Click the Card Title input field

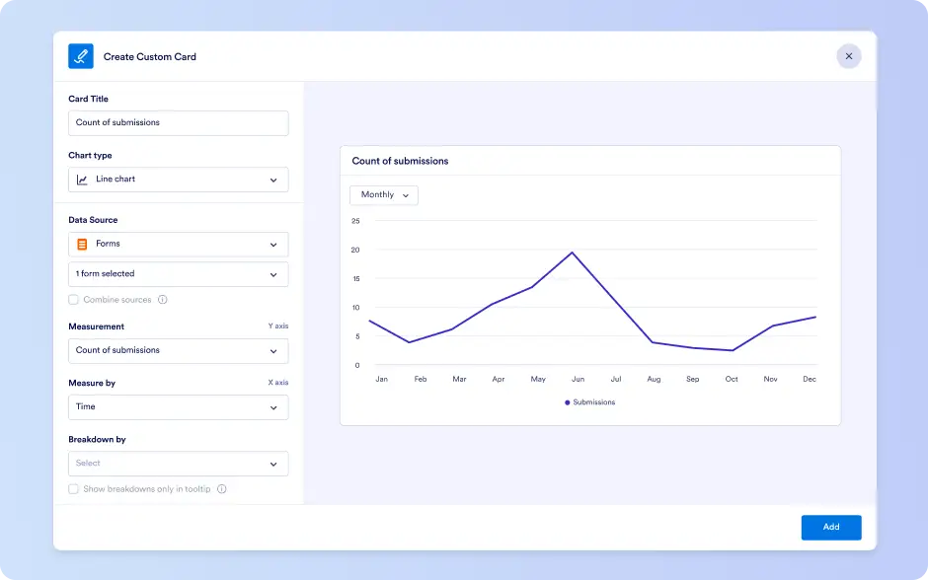(178, 123)
